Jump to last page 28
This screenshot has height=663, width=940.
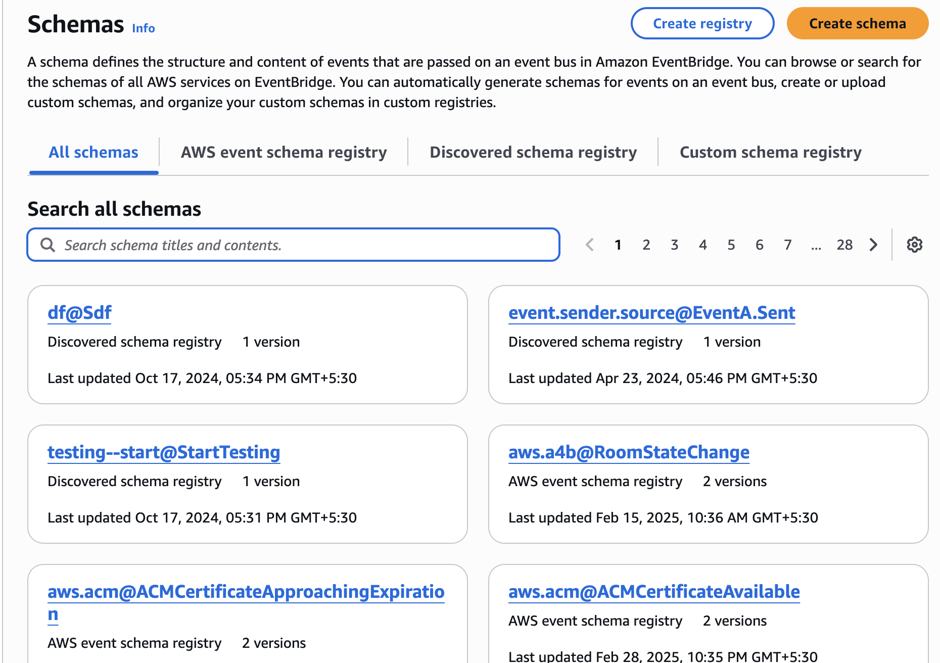[844, 245]
